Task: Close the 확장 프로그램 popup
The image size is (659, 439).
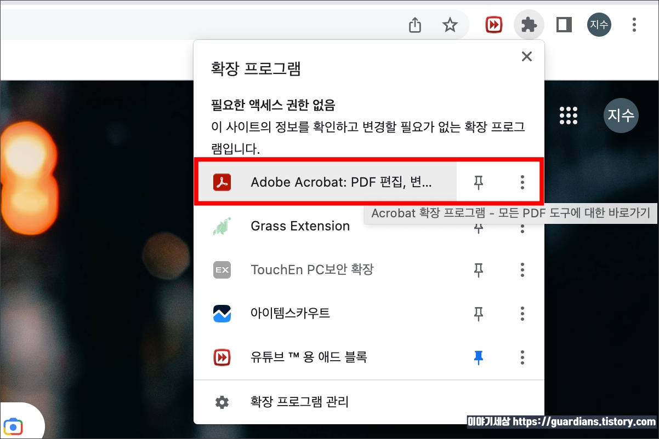Action: click(x=527, y=56)
